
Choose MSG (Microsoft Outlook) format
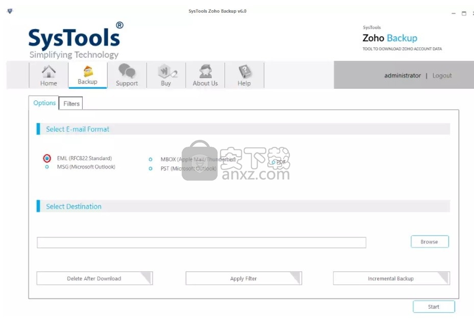coord(47,167)
